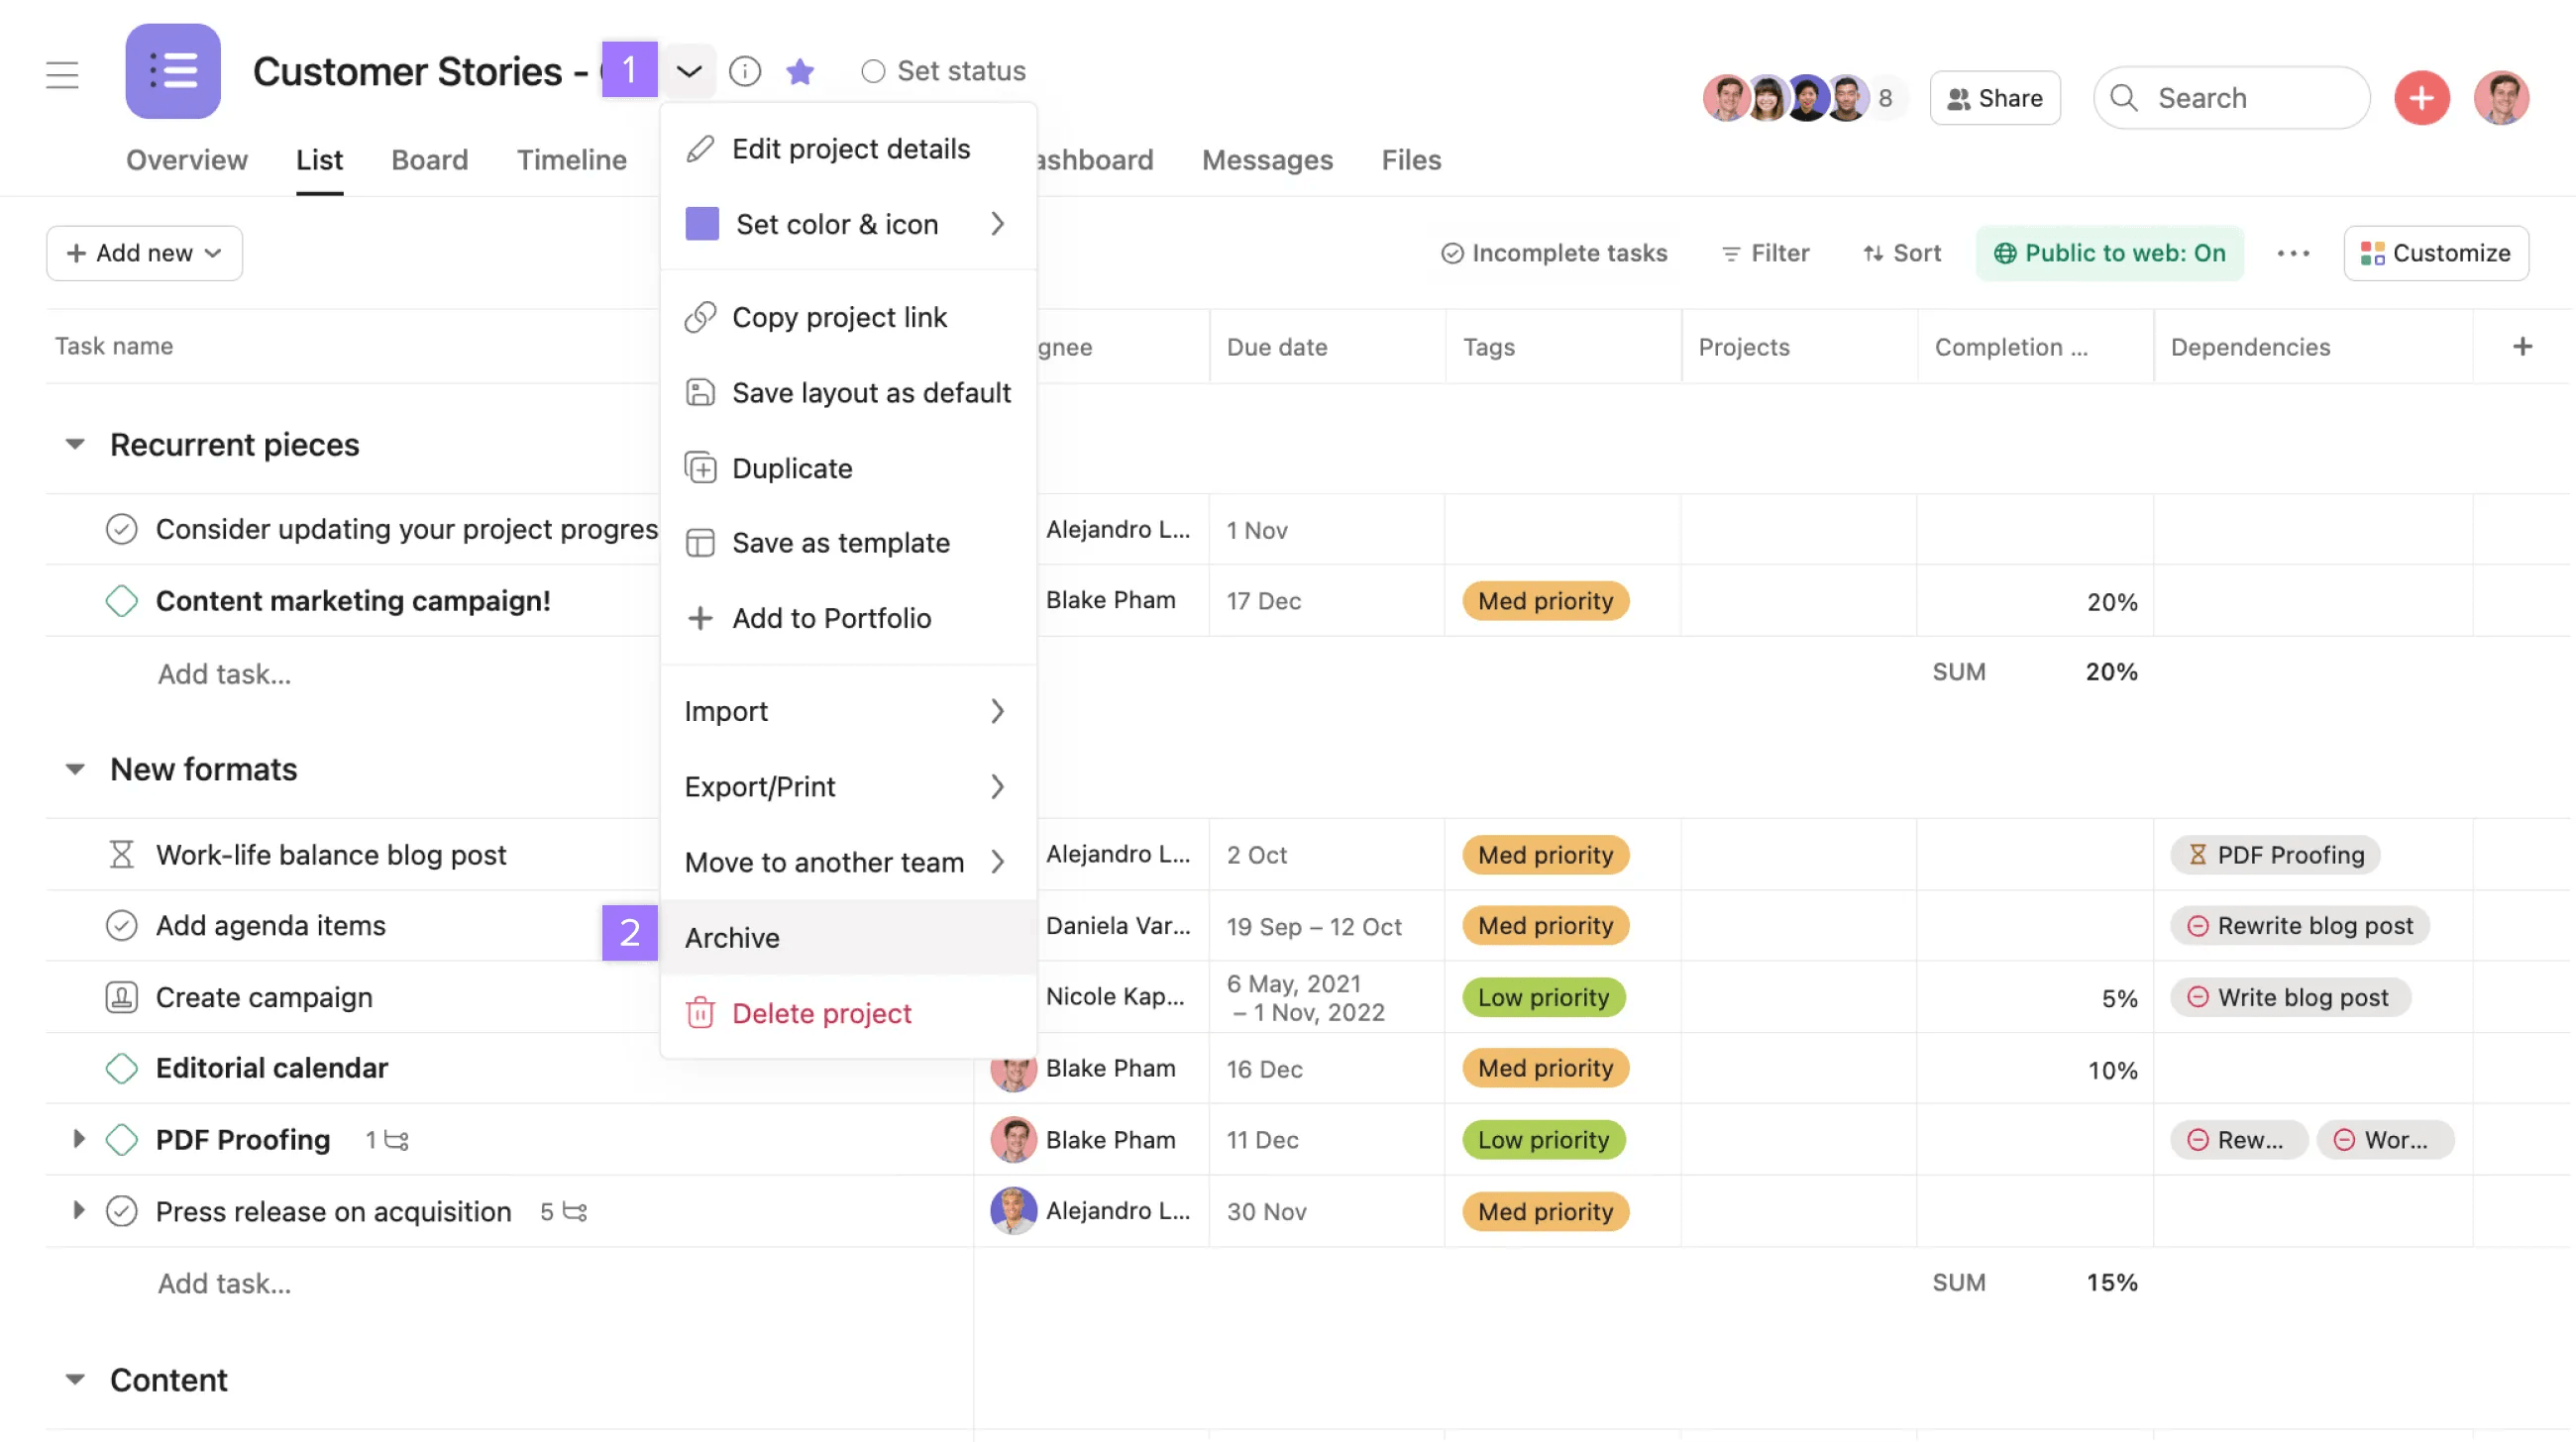The image size is (2576, 1442).
Task: Expand the 'PDF Proofing' subtasks
Action: point(79,1139)
